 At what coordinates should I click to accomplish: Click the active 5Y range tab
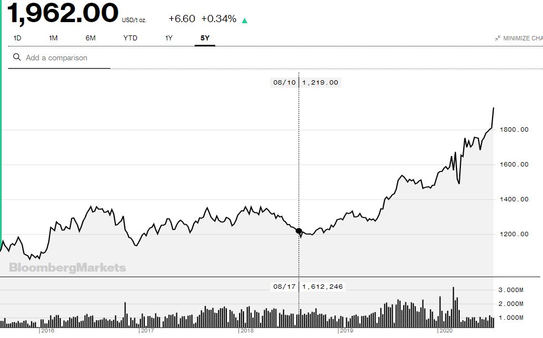click(205, 38)
